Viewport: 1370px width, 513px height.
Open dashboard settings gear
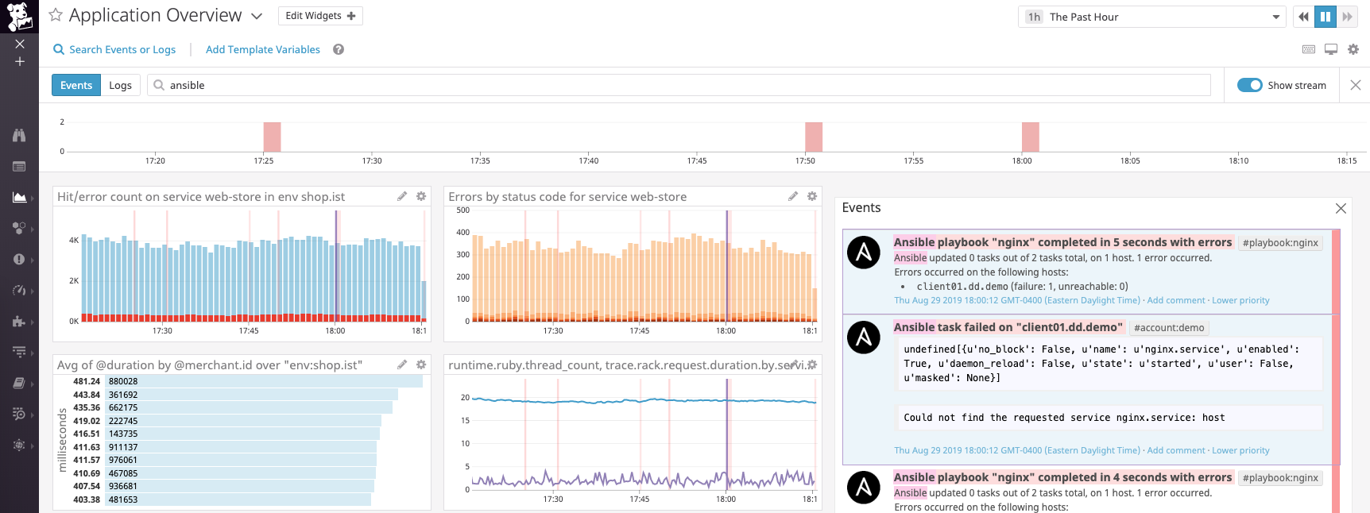pyautogui.click(x=1353, y=49)
